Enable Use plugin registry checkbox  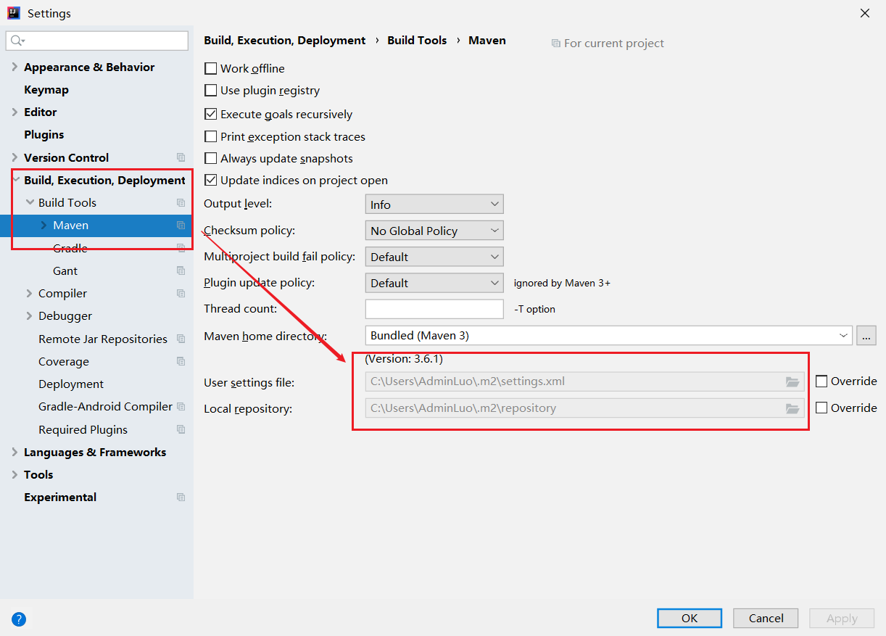(x=211, y=91)
